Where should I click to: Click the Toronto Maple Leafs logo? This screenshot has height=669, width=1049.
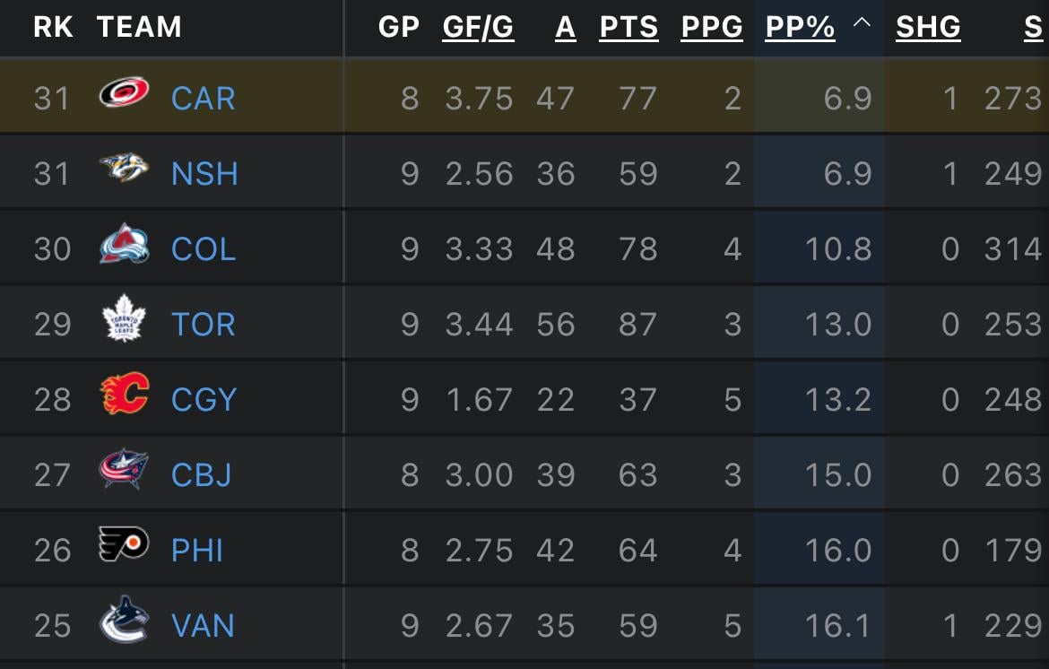point(124,323)
